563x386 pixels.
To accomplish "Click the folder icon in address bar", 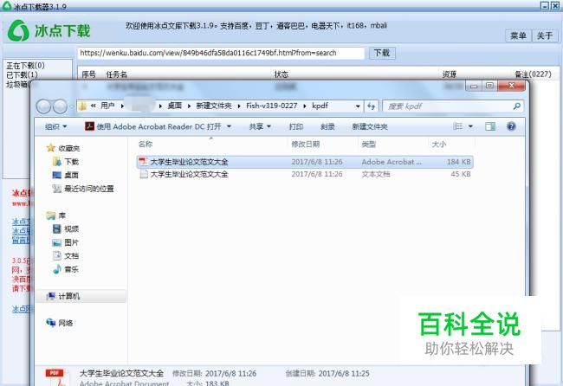I will (x=82, y=106).
